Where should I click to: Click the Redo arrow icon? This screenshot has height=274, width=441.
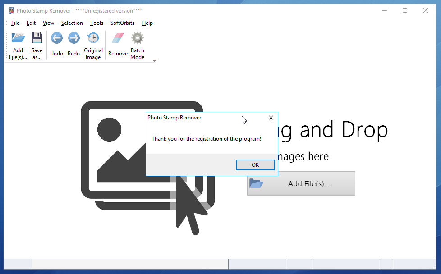pos(73,38)
